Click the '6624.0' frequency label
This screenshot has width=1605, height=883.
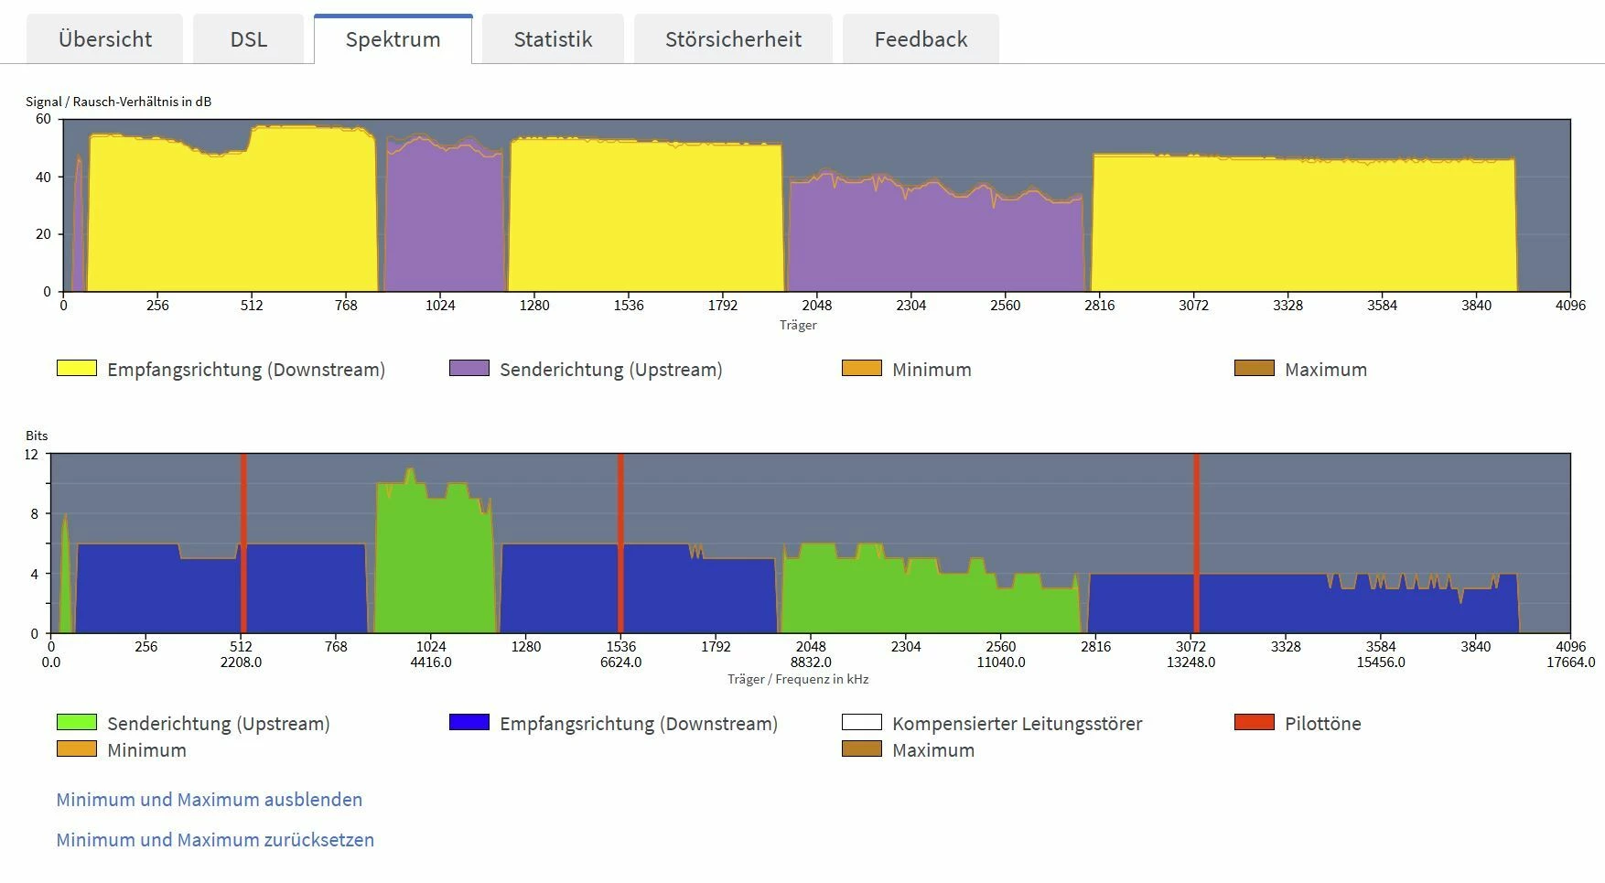pyautogui.click(x=621, y=662)
